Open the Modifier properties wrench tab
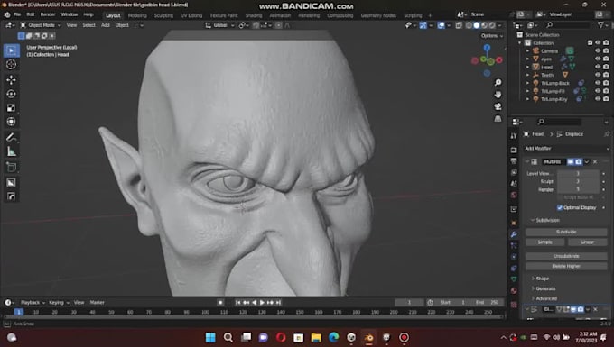Viewport: 614px width, 347px height. (514, 234)
